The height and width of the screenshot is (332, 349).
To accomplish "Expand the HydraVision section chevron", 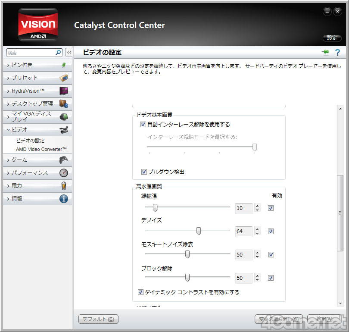I will 8,91.
